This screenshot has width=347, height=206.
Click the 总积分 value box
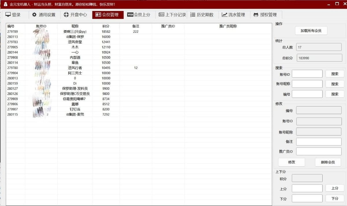click(319, 58)
